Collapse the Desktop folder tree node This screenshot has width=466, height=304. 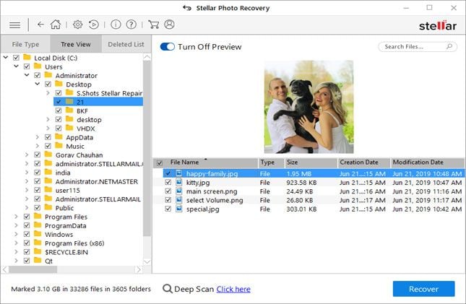click(38, 84)
